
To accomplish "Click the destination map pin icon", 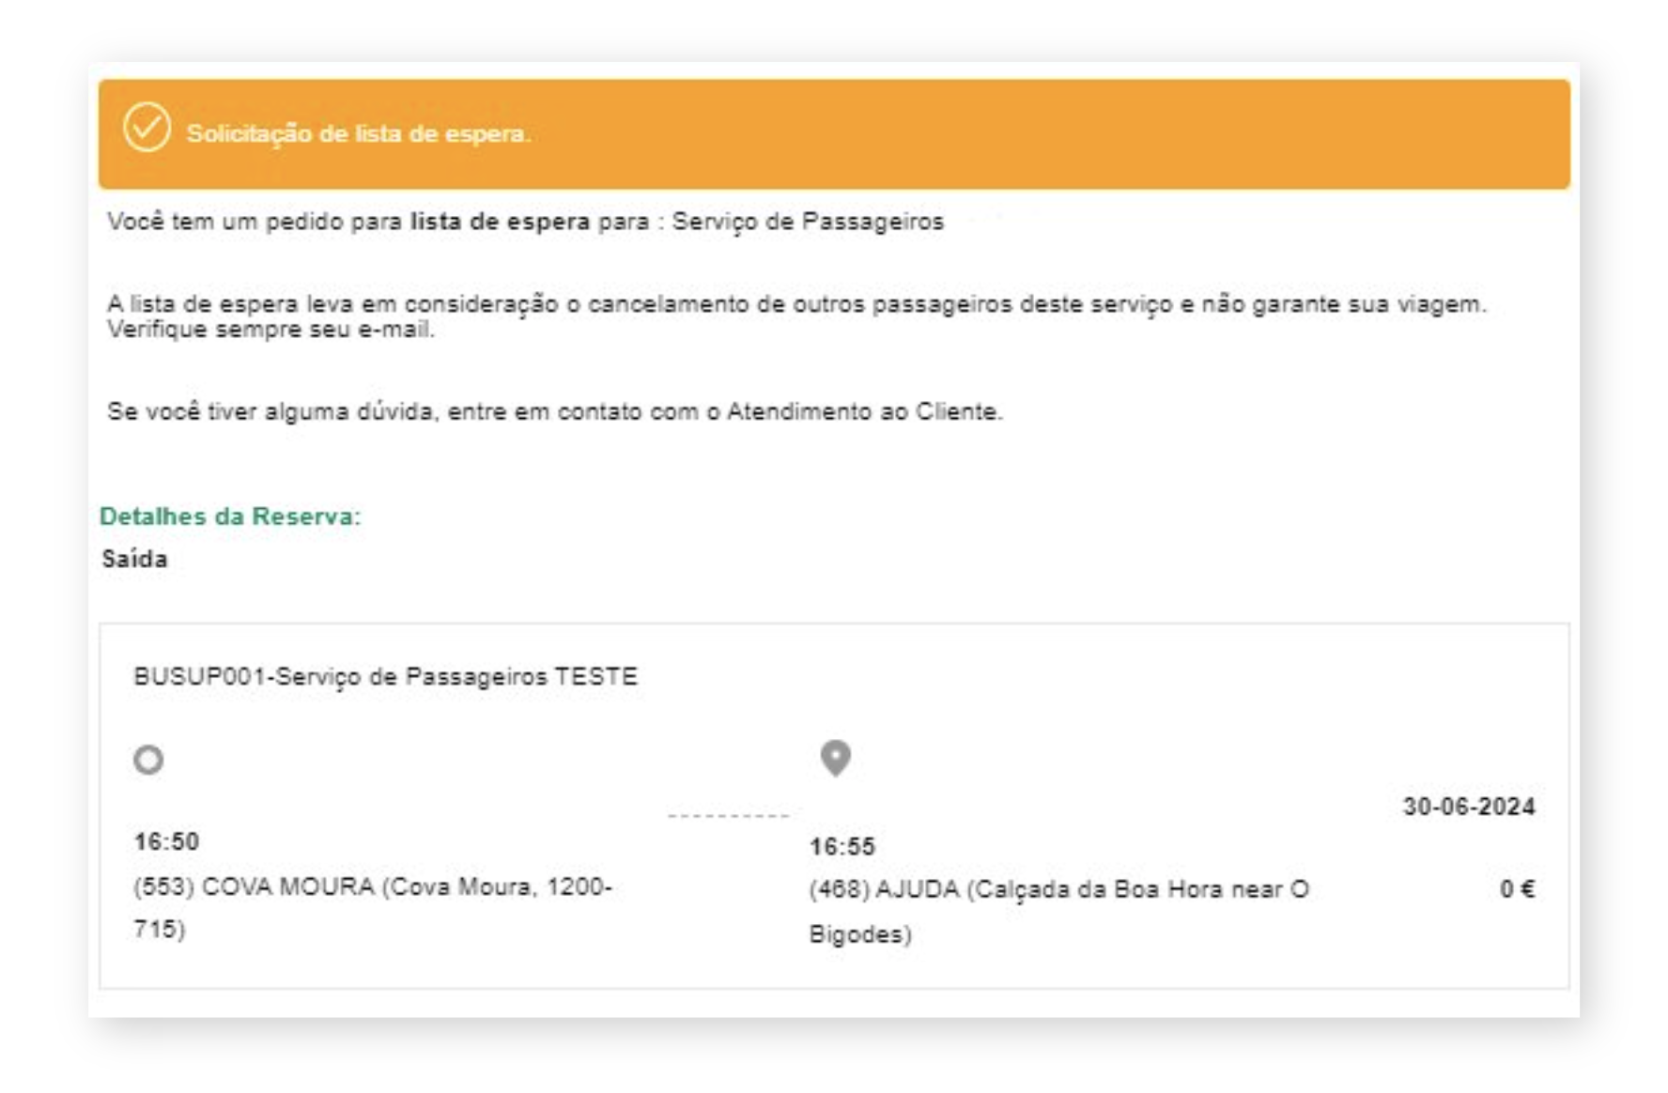I will pos(835,758).
